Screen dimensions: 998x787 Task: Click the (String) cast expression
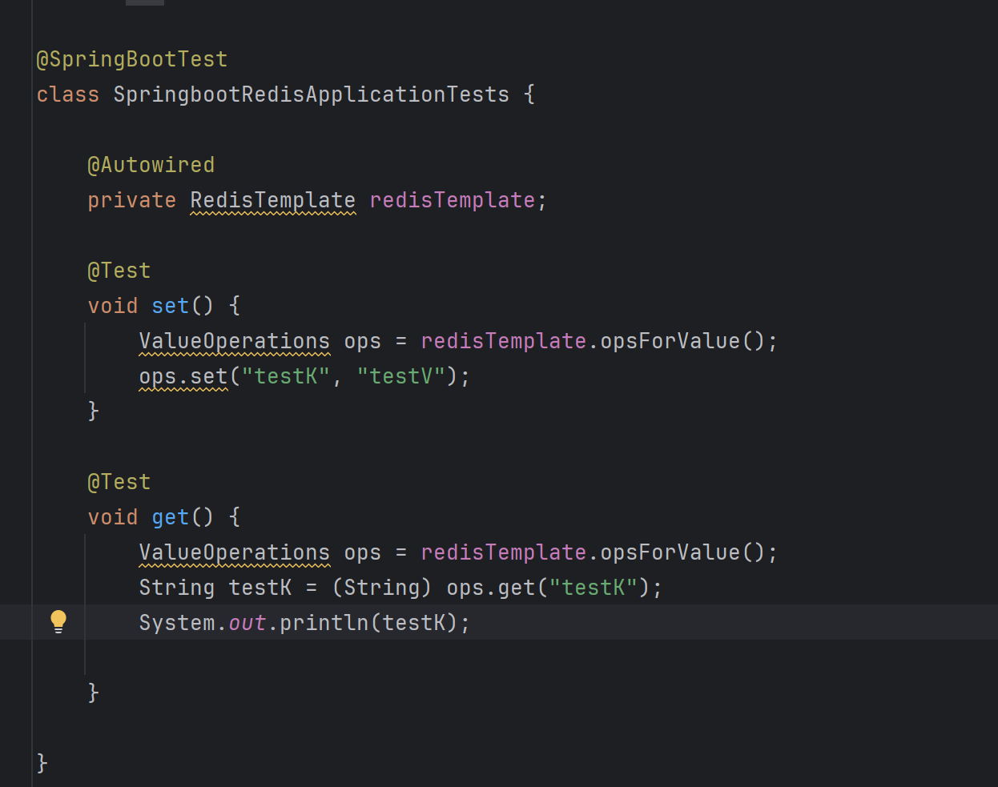coord(382,588)
